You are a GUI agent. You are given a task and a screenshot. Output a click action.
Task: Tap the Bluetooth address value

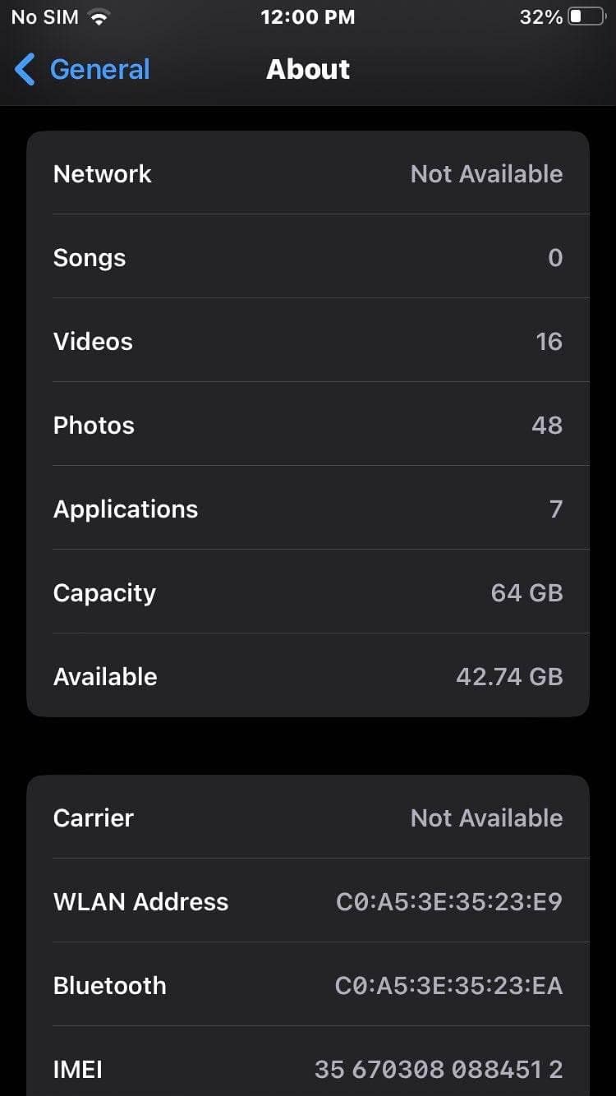(449, 985)
